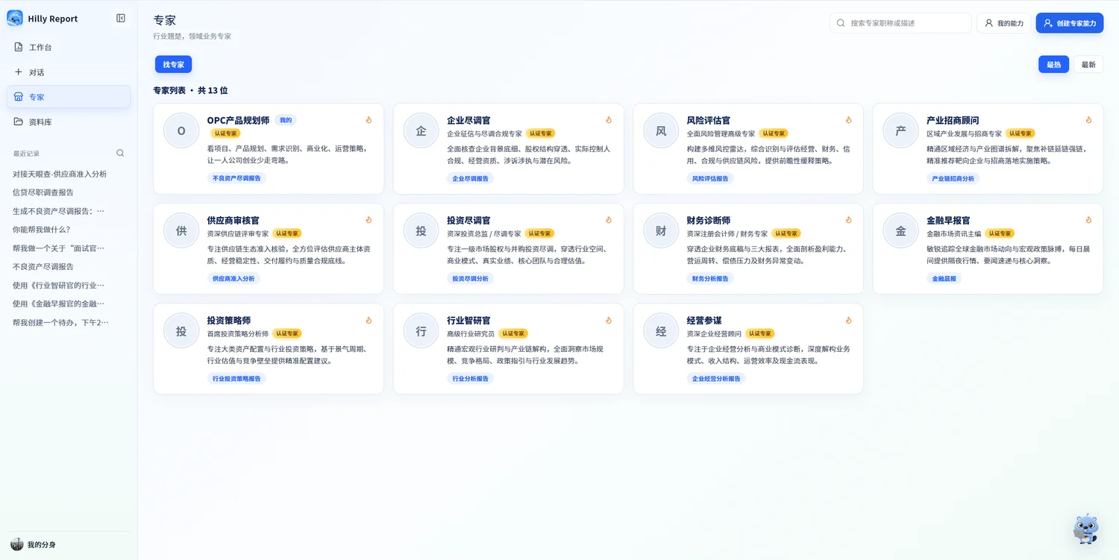Image resolution: width=1119 pixels, height=560 pixels.
Task: Collapse the sidebar with the panel icon
Action: coord(121,19)
